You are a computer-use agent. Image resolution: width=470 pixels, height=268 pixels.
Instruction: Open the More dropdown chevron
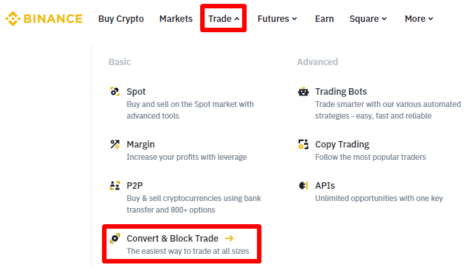431,19
